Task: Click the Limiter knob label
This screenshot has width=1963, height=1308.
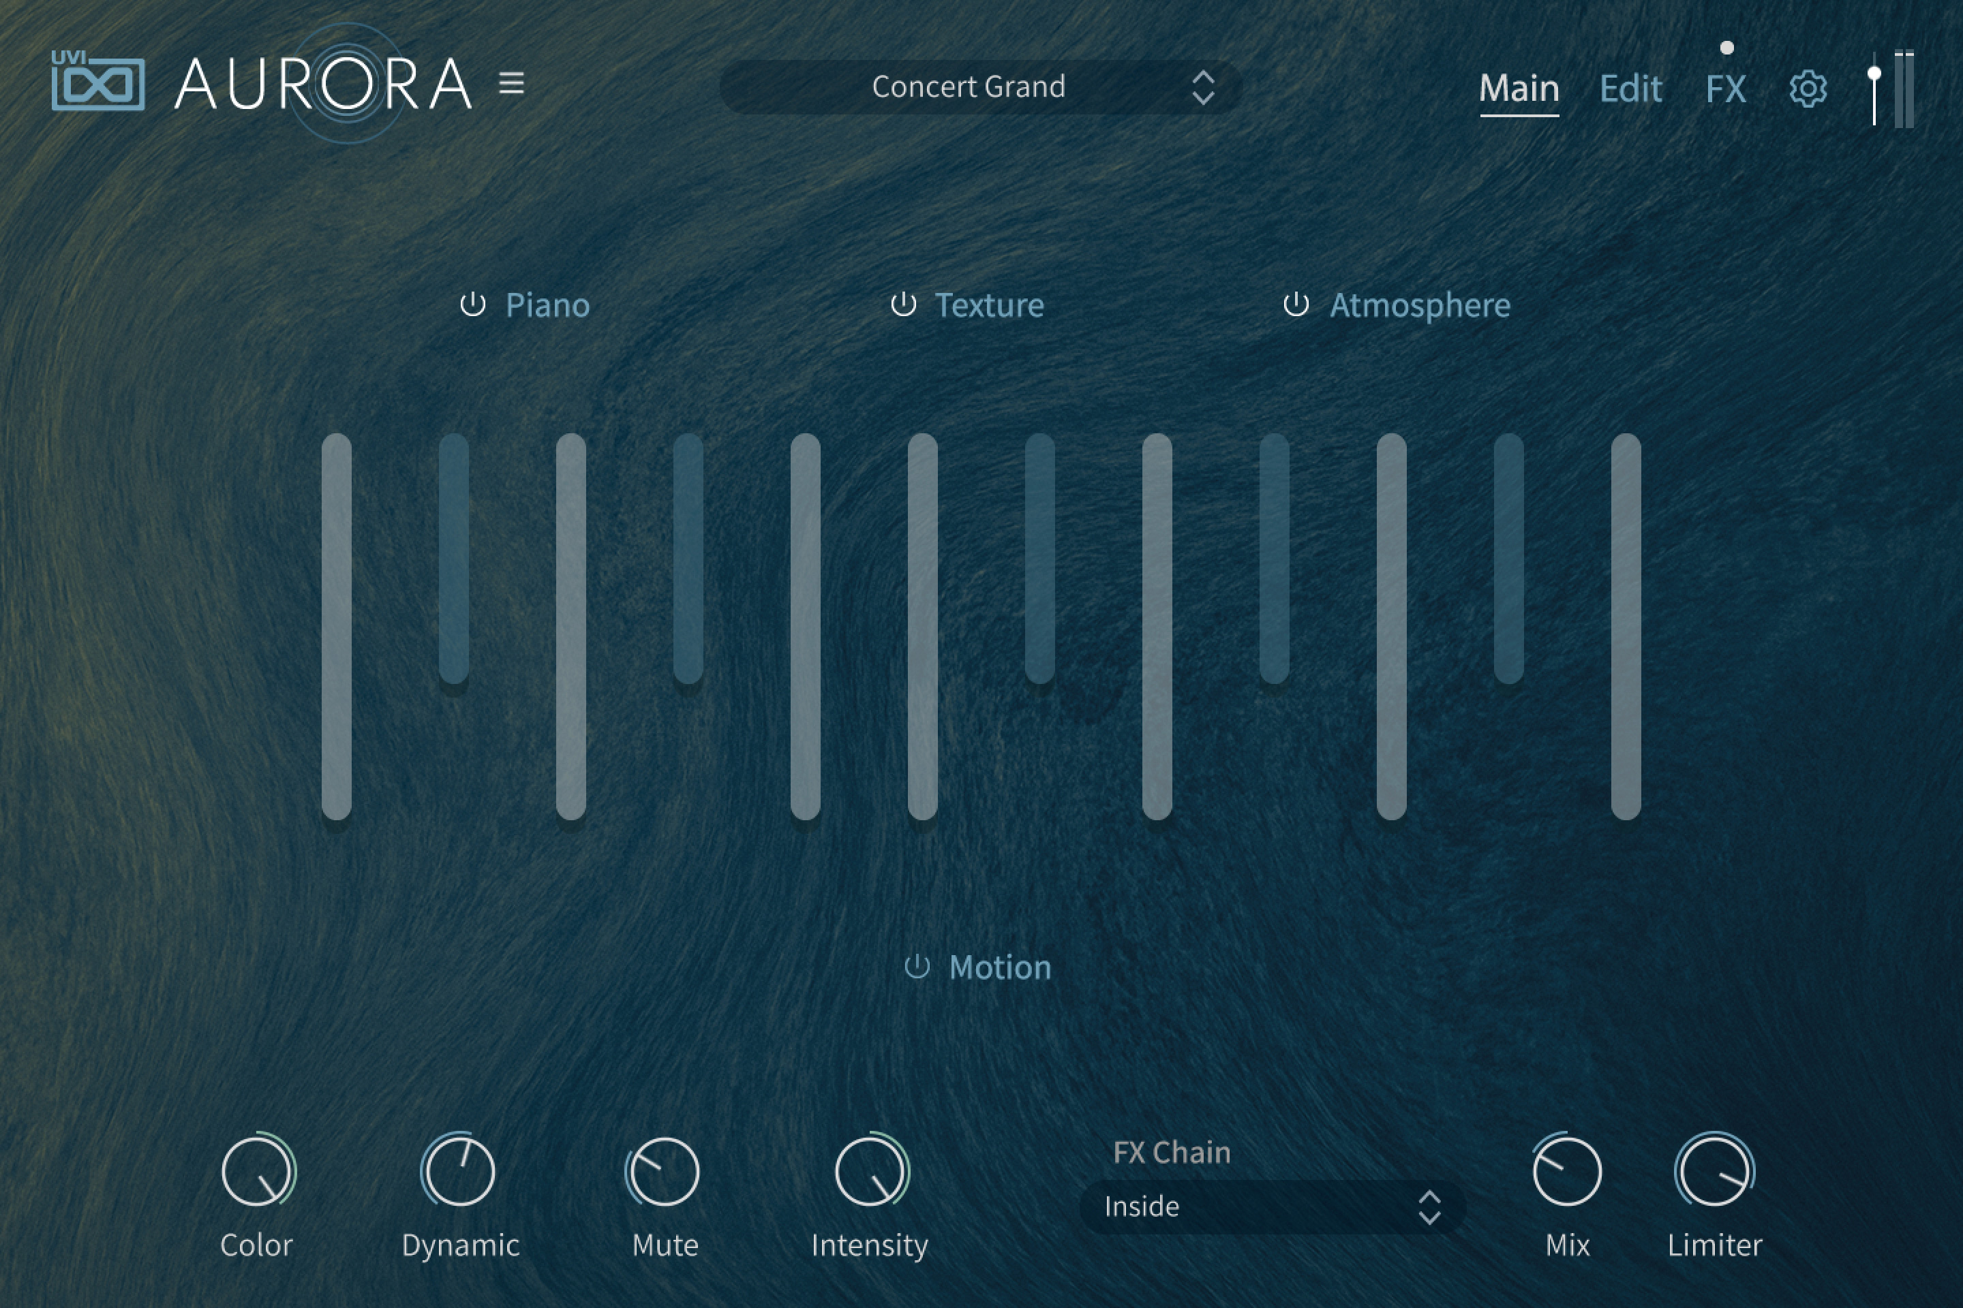Action: pos(1715,1245)
